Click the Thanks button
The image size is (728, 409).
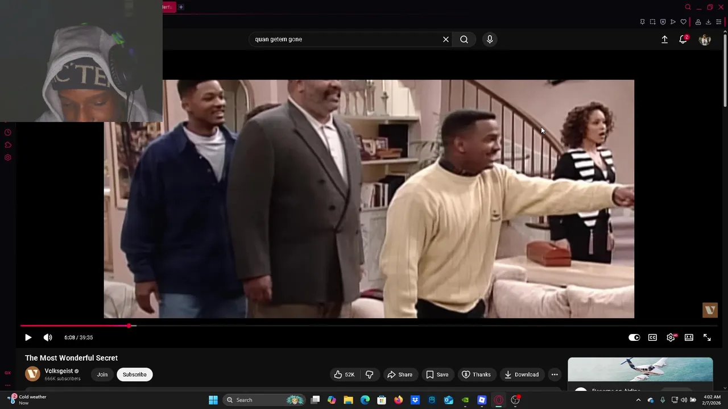pos(476,374)
